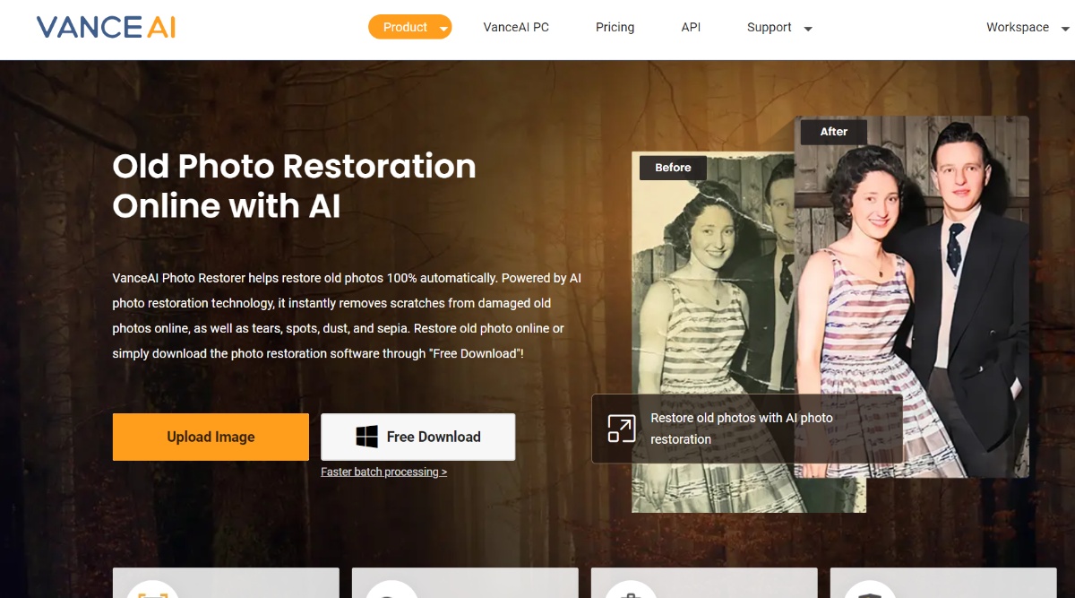Click the Upload Image button
The height and width of the screenshot is (598, 1075).
pos(211,437)
